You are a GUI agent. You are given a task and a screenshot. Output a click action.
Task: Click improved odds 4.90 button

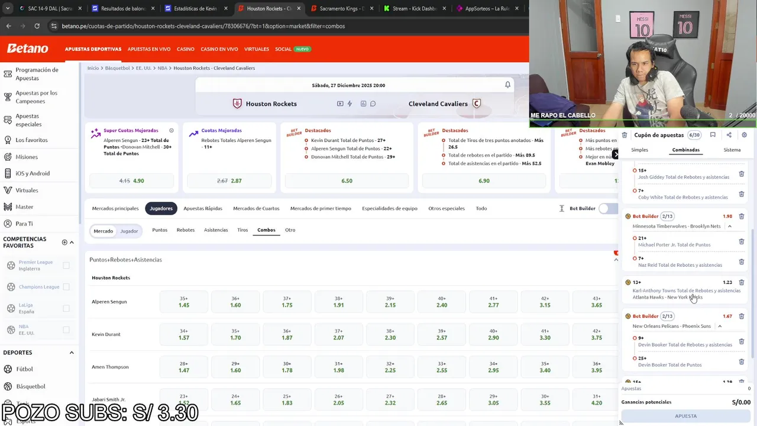point(131,180)
